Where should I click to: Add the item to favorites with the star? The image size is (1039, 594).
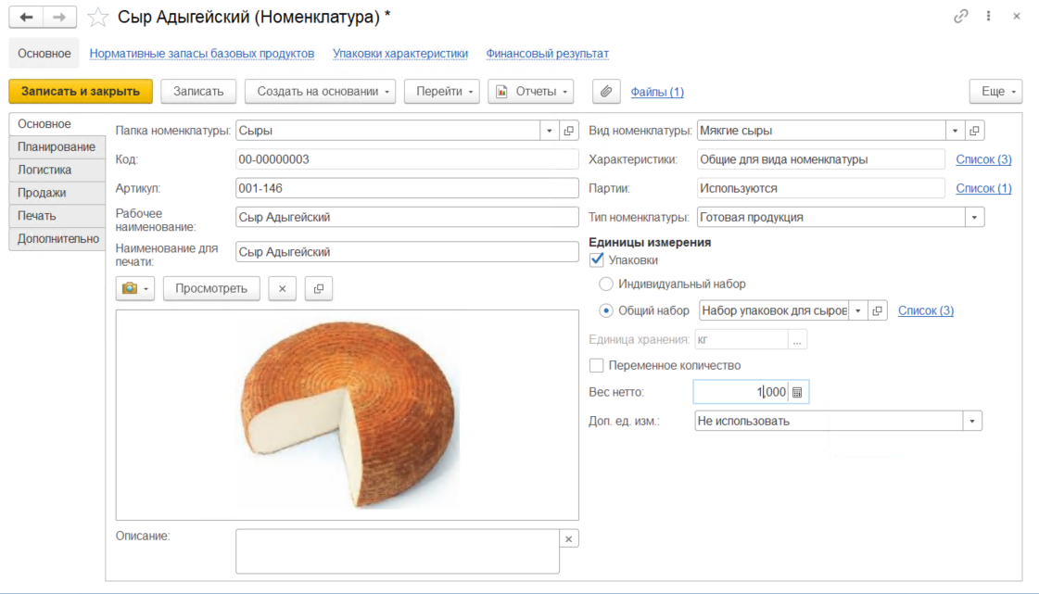[97, 17]
